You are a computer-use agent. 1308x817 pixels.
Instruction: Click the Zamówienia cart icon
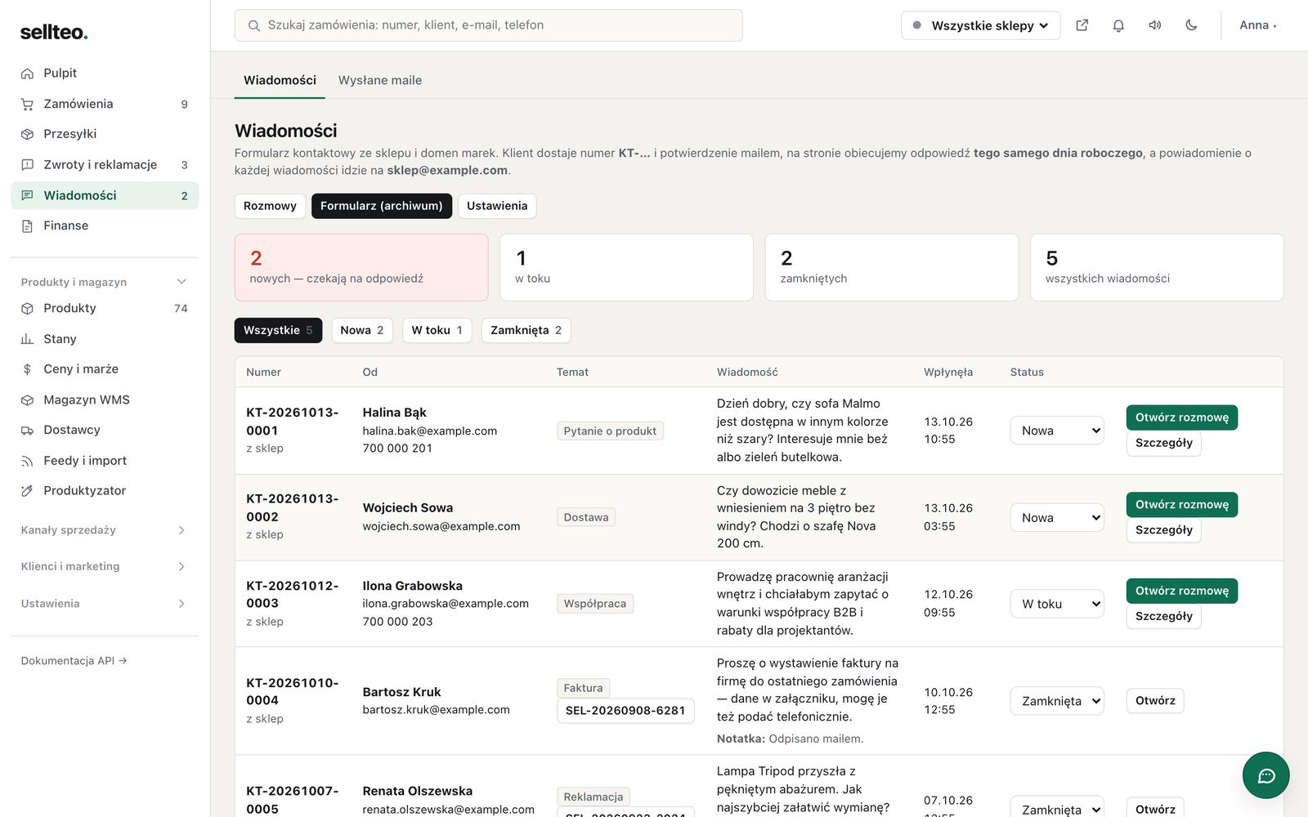[x=27, y=105]
